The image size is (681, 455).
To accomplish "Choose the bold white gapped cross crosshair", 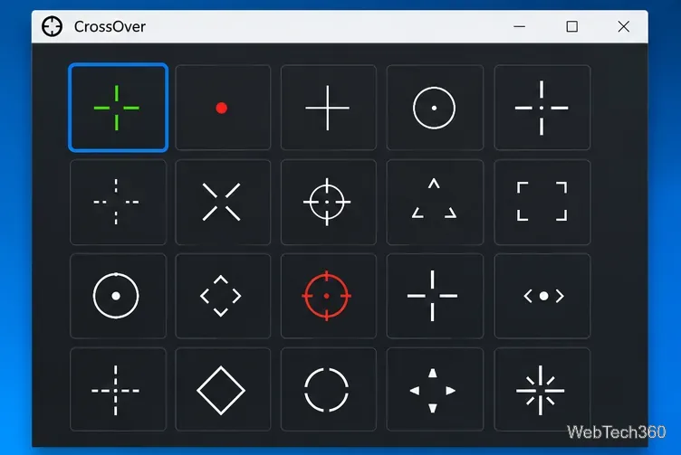I will (435, 296).
